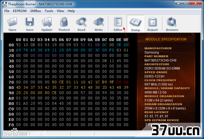Select byte 57 in row 90
The image size is (204, 139).
(83, 93)
